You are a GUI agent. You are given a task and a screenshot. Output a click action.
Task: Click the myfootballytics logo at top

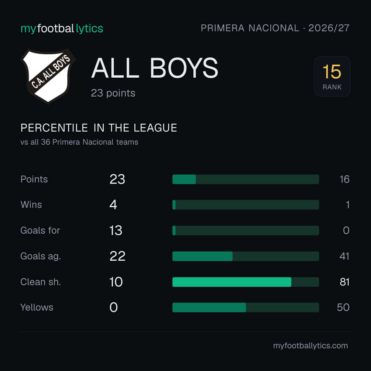(x=62, y=29)
